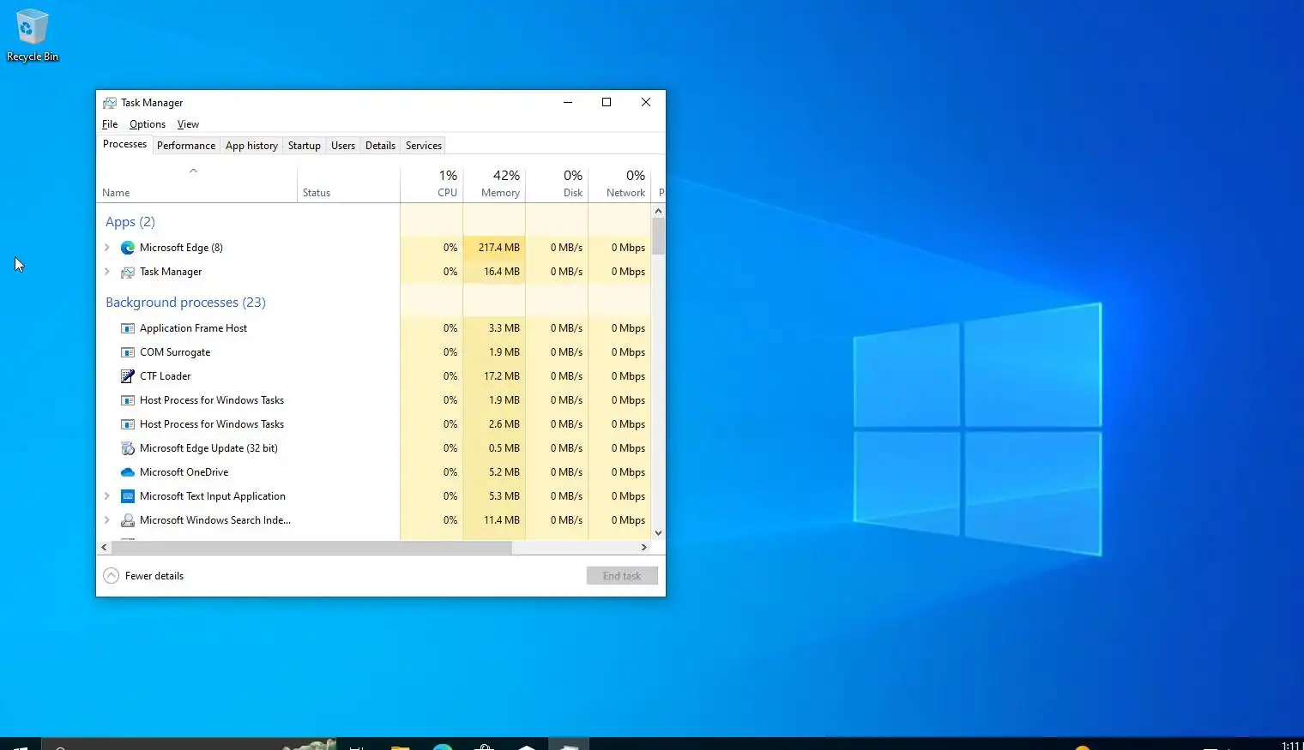Click the scroll left arrow of process list
The height and width of the screenshot is (750, 1304).
tap(104, 547)
